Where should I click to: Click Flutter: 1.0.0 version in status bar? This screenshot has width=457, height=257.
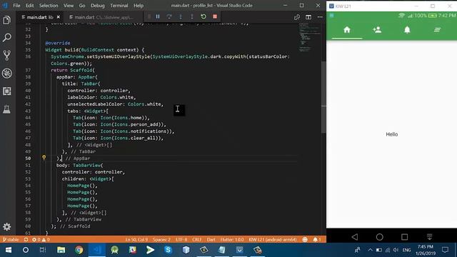232,240
